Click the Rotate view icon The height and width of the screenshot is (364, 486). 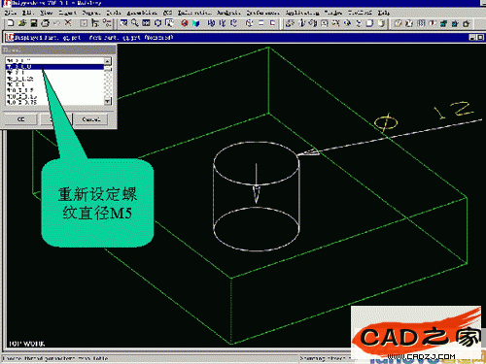click(x=157, y=23)
